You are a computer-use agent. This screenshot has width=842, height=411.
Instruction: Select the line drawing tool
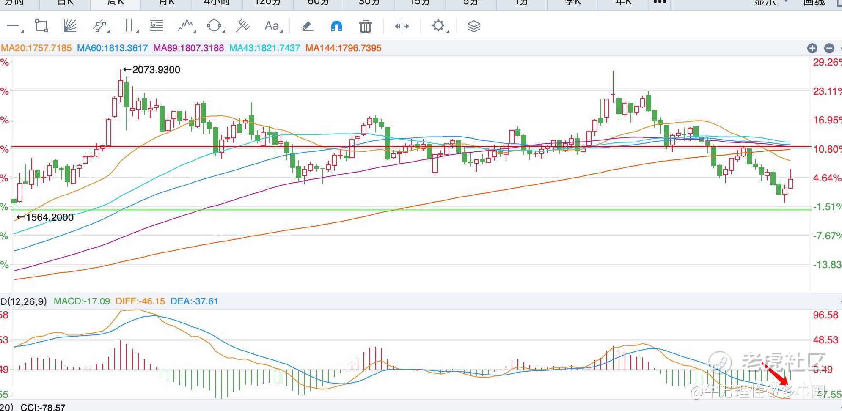click(x=12, y=26)
